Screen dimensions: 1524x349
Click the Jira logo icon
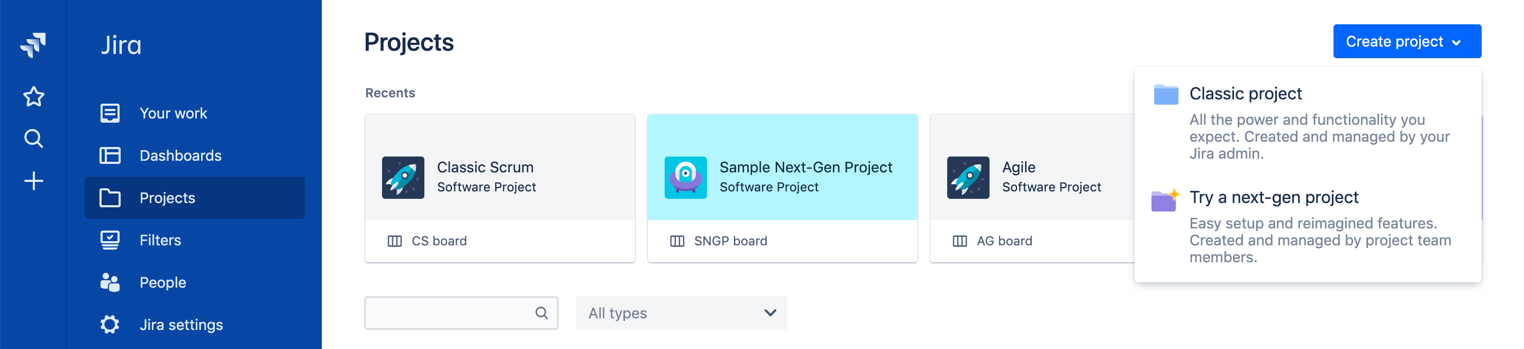33,44
